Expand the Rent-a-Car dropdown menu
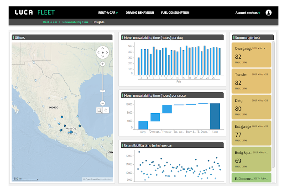This screenshot has width=292, height=188. 108,13
